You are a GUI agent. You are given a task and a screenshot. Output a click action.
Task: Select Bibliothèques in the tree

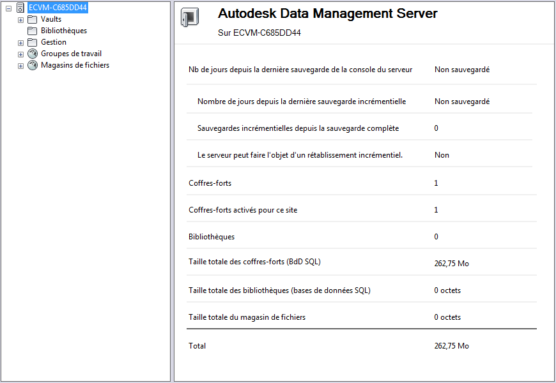pos(64,31)
